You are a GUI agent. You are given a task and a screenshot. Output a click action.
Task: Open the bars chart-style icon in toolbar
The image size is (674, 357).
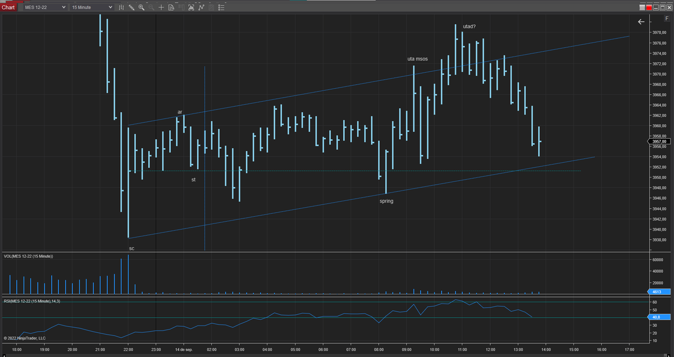pos(191,7)
